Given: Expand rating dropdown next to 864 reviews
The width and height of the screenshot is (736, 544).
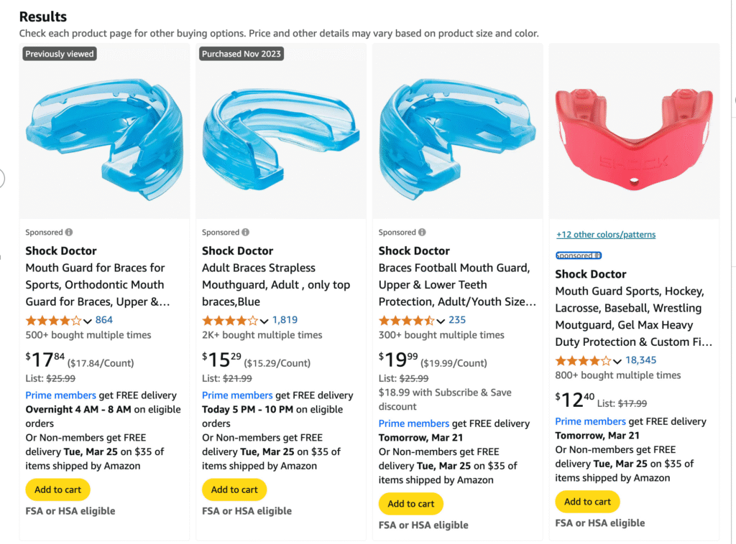Looking at the screenshot, I should click(x=88, y=321).
